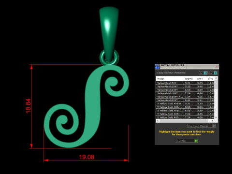Click the vertical scrollbar down arrow
The height and width of the screenshot is (174, 232).
tap(216, 117)
